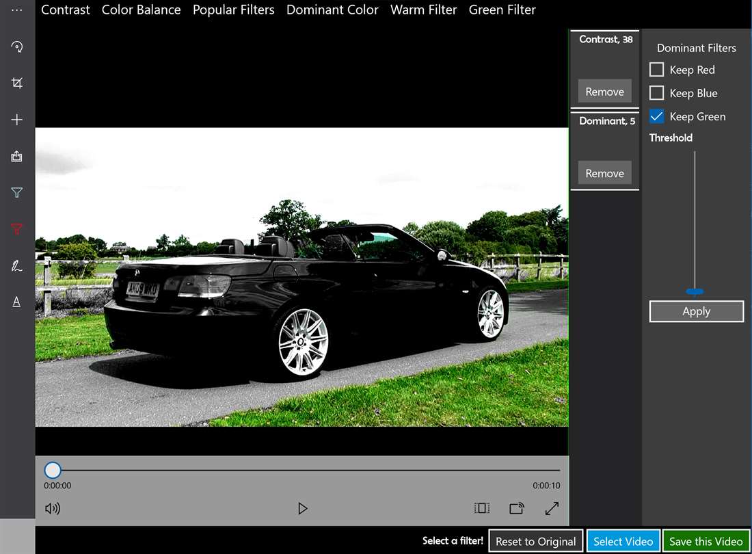
Task: Open the light blue filter funnel icon
Action: click(x=17, y=193)
